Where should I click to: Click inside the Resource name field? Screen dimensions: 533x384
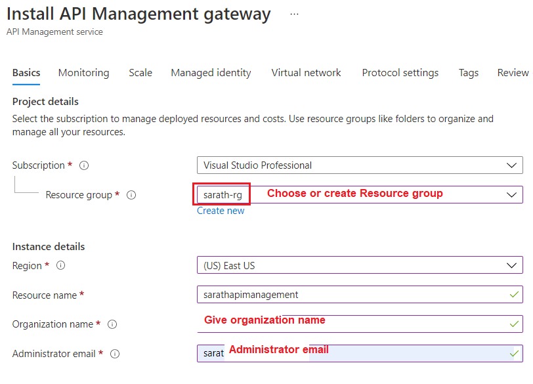click(328, 295)
